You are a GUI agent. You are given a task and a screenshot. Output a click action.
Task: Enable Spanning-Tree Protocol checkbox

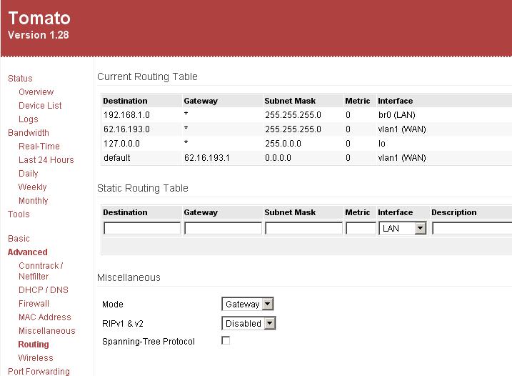pyautogui.click(x=226, y=340)
